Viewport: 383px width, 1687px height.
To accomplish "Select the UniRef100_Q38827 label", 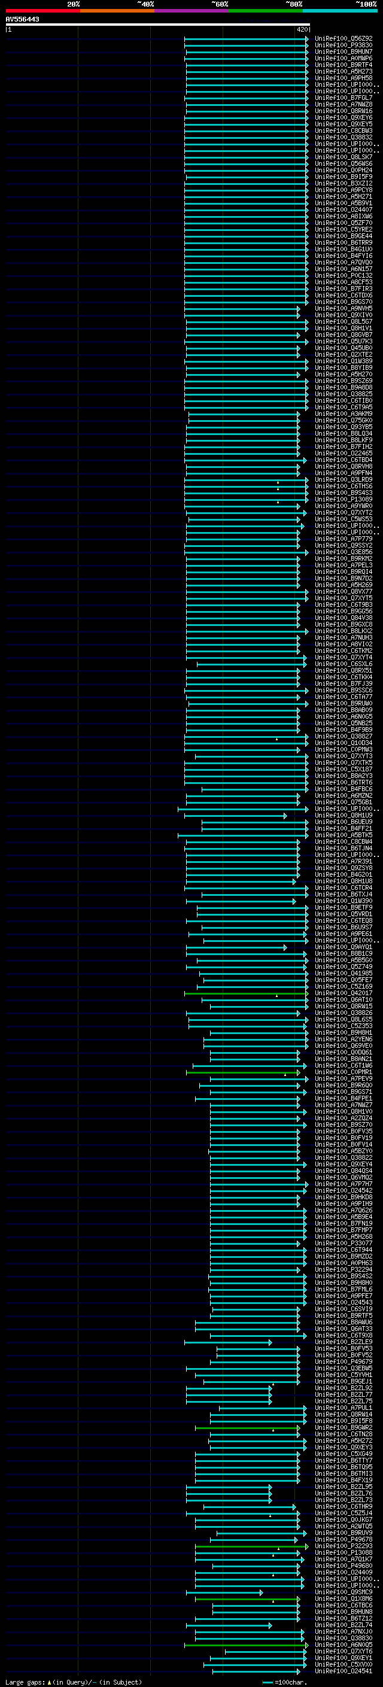I will pyautogui.click(x=344, y=736).
